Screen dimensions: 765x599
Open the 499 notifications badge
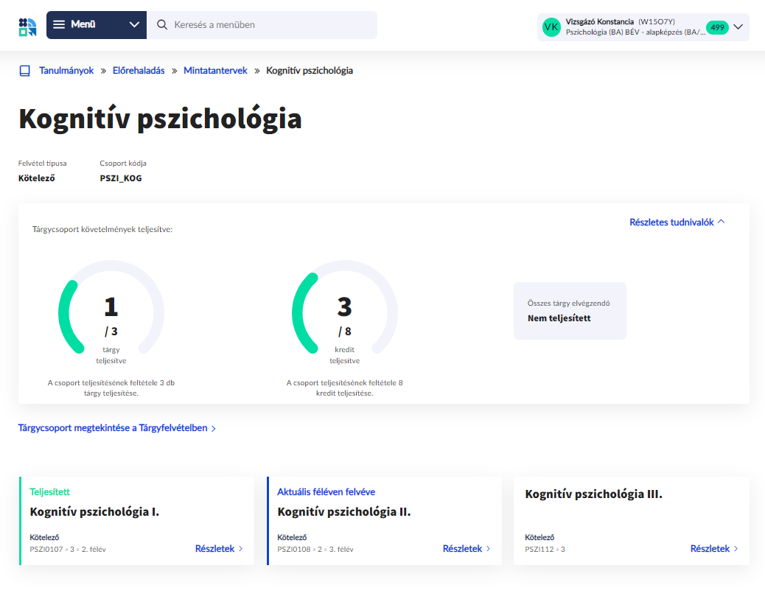pyautogui.click(x=717, y=27)
